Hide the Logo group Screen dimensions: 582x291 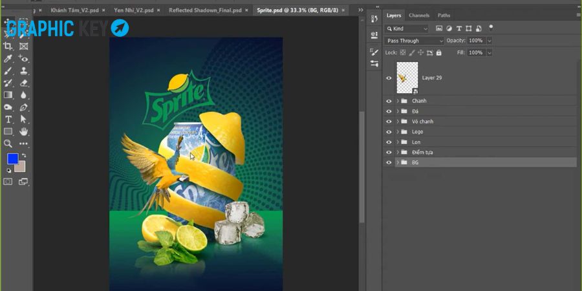[389, 132]
